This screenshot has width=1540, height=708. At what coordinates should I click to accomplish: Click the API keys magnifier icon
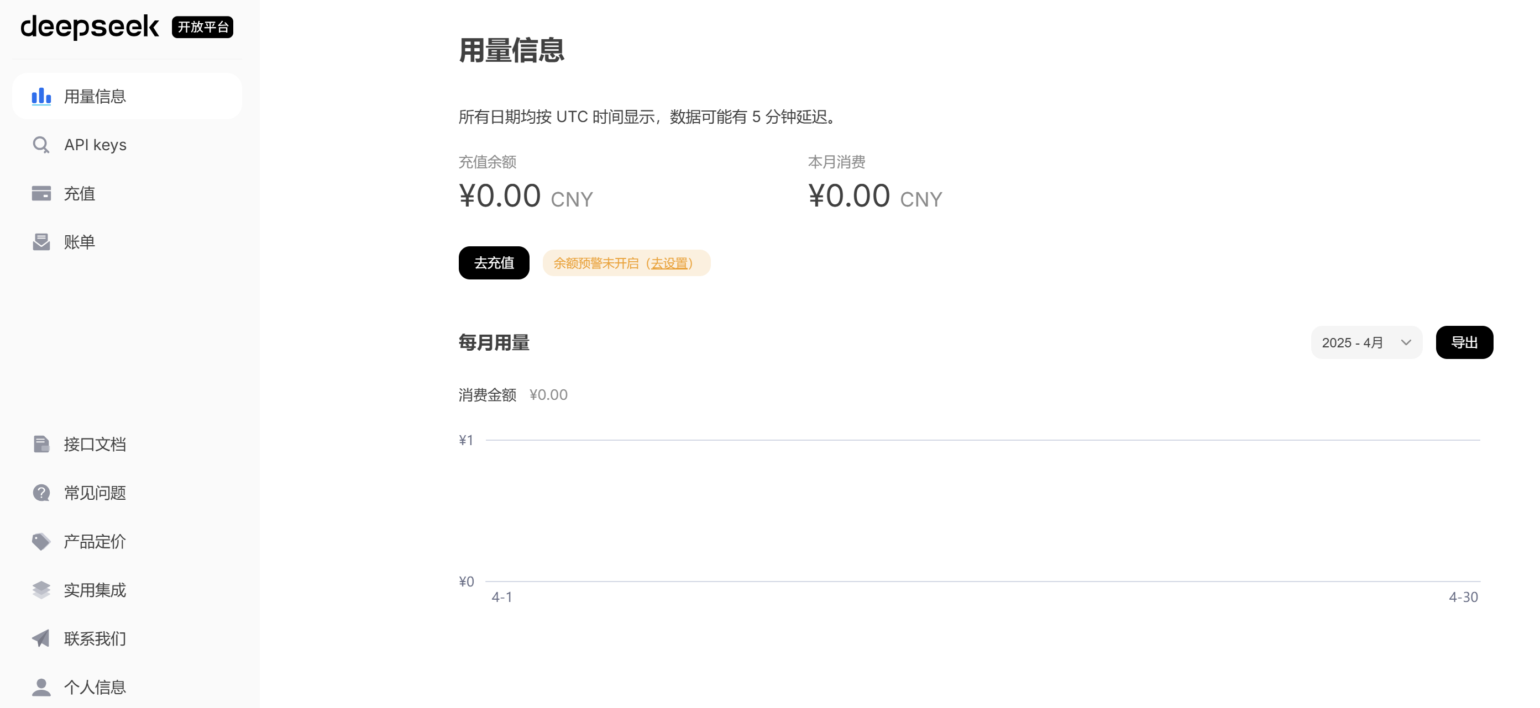(x=41, y=145)
